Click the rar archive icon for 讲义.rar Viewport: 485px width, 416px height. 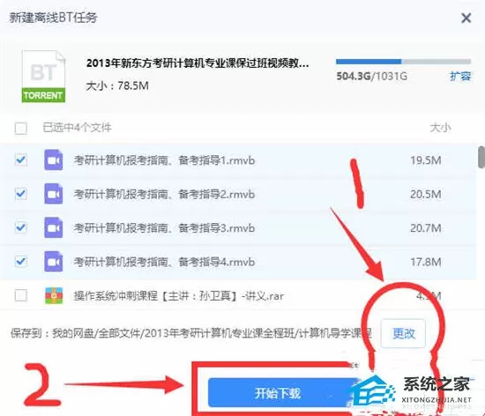[54, 296]
